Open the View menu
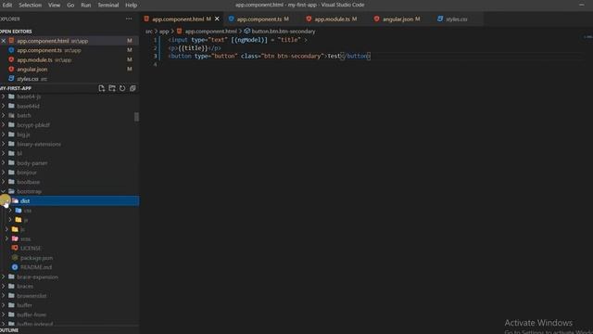Image resolution: width=593 pixels, height=334 pixels. pos(54,5)
